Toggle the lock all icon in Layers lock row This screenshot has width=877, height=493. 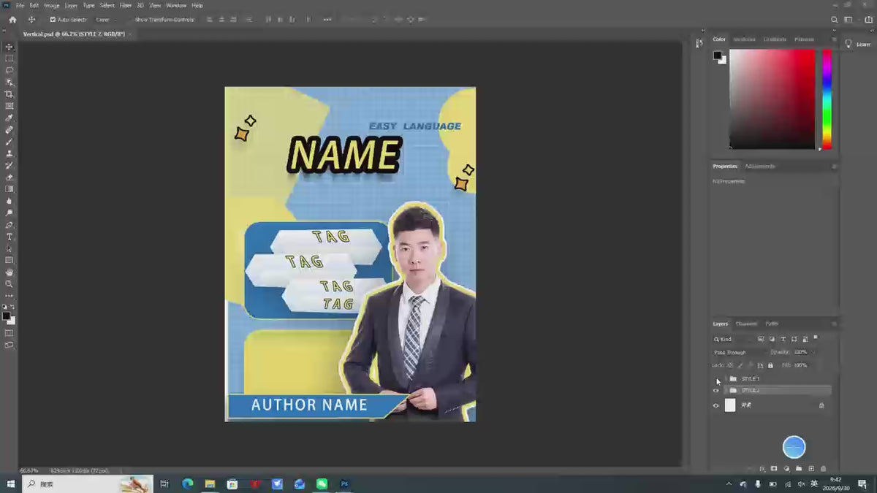pyautogui.click(x=771, y=364)
